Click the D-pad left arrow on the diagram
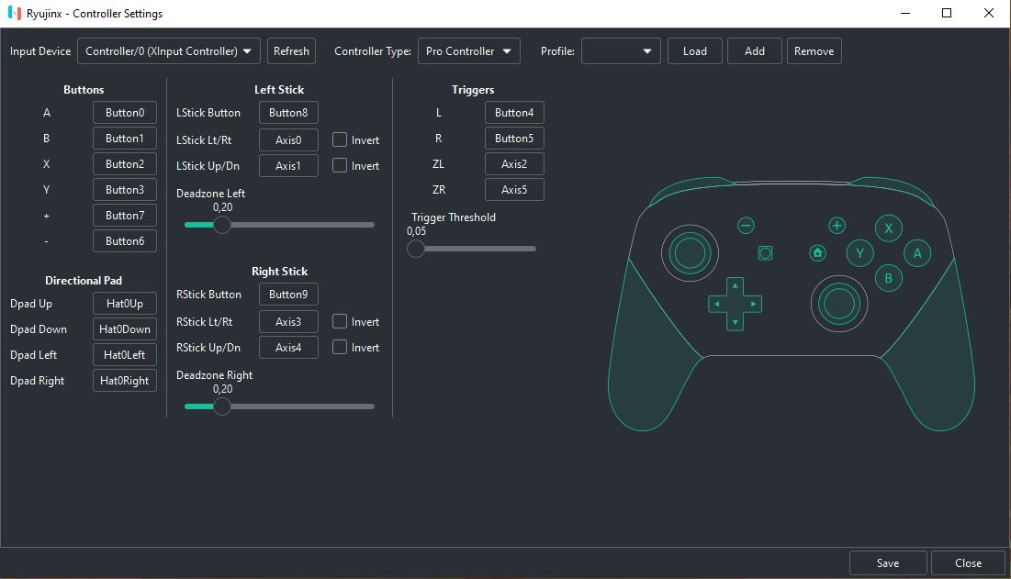Viewport: 1011px width, 579px height. [x=717, y=304]
